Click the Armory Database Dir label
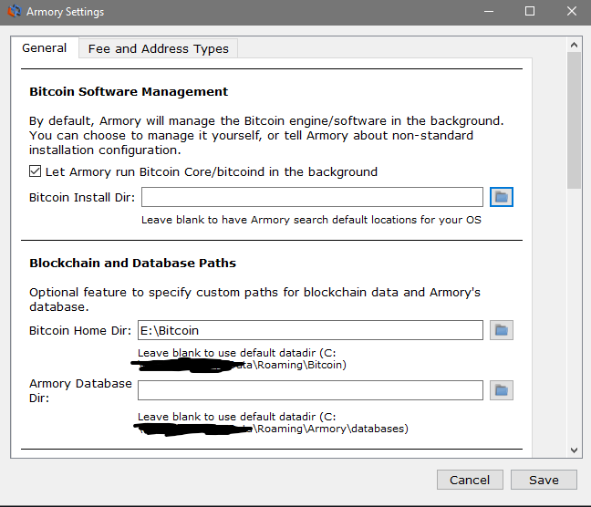 (x=80, y=390)
